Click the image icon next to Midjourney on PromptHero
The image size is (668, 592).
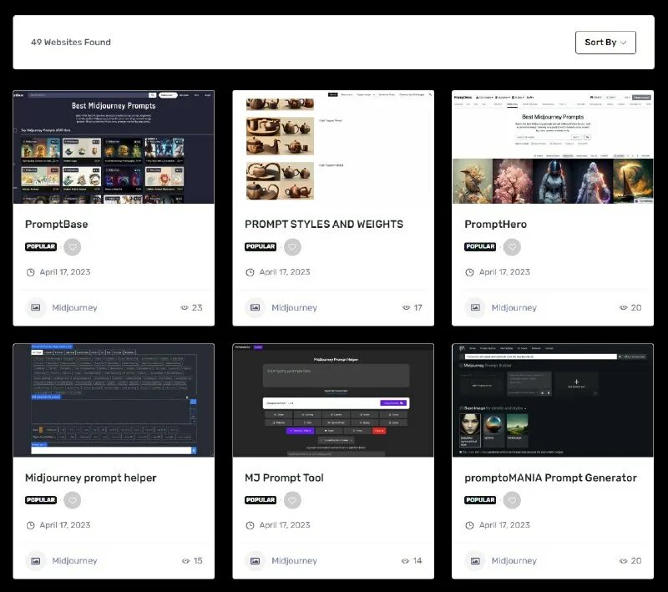coord(474,307)
